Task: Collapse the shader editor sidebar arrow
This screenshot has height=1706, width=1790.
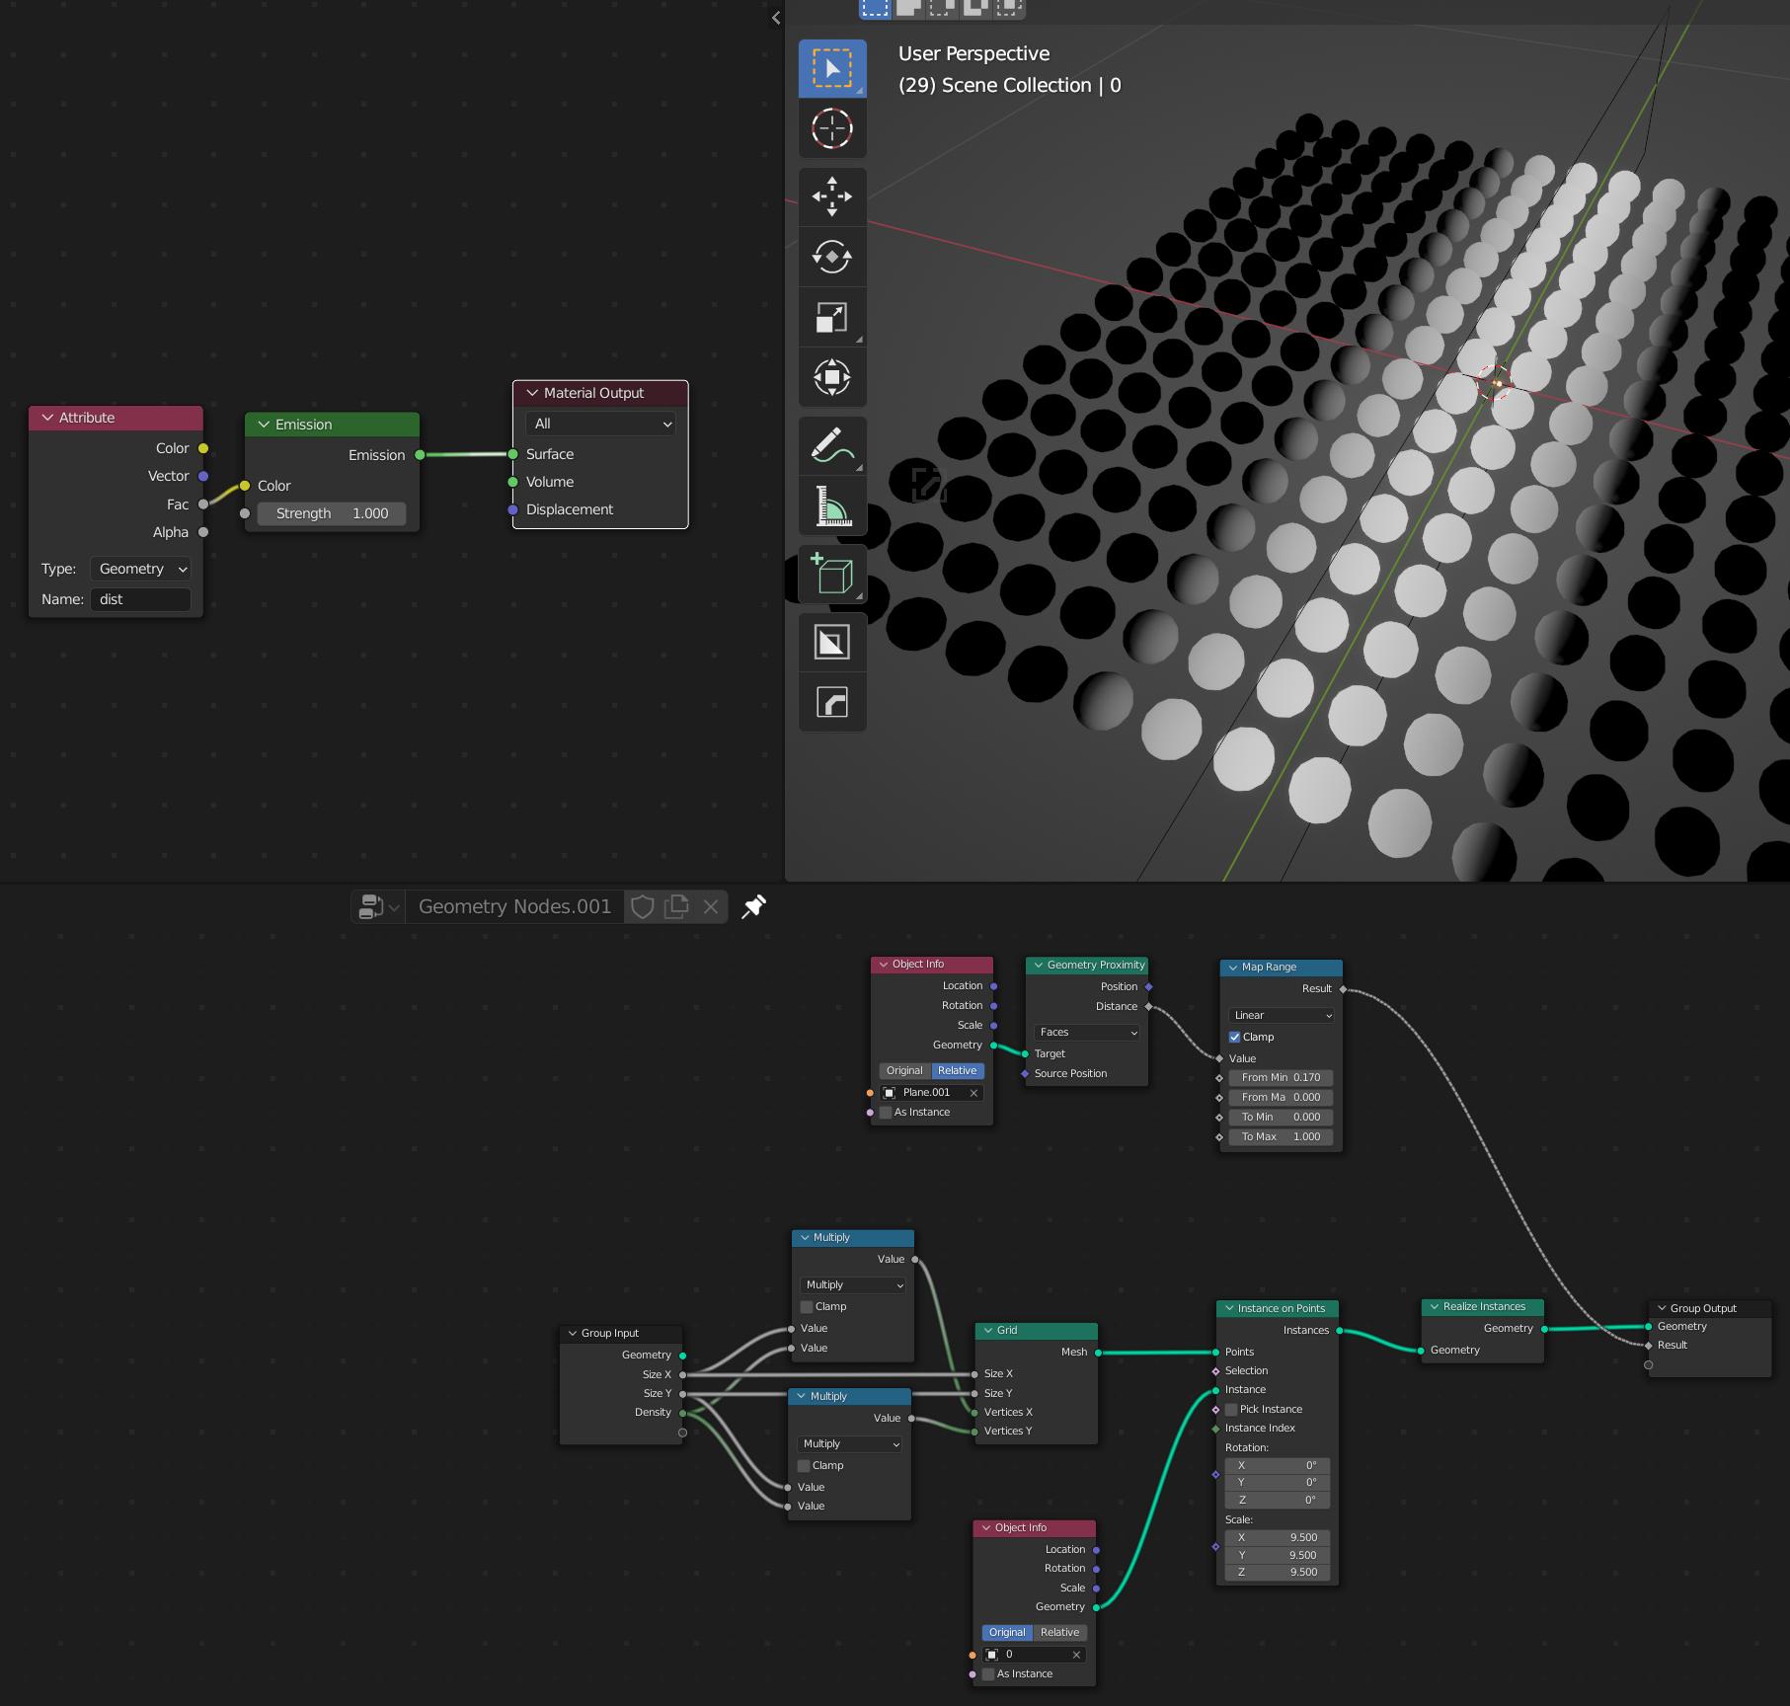Action: (x=776, y=18)
